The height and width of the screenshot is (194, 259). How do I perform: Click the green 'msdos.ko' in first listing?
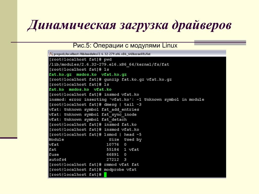[x=87, y=75]
